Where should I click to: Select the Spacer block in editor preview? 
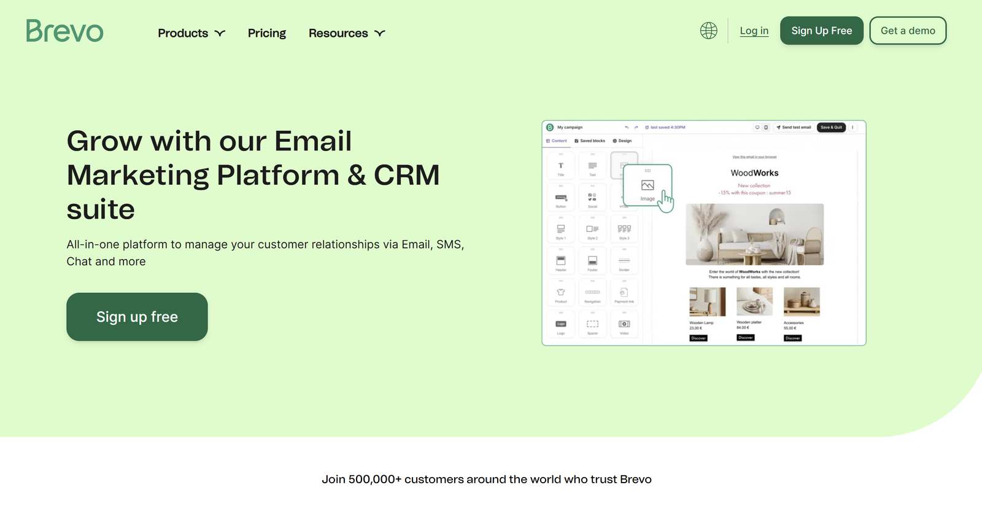click(592, 324)
